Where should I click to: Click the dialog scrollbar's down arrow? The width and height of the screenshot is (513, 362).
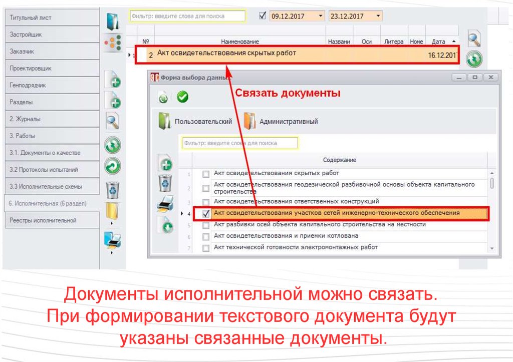coord(492,248)
